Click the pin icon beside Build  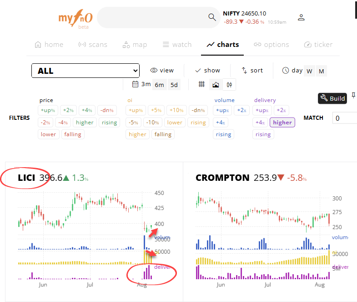(x=353, y=95)
